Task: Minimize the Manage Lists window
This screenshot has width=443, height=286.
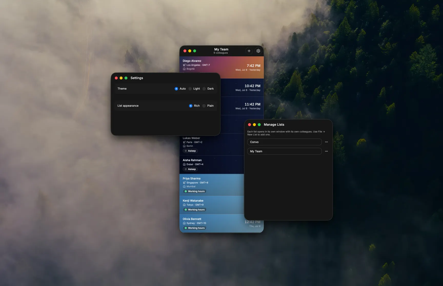Action: [x=254, y=125]
